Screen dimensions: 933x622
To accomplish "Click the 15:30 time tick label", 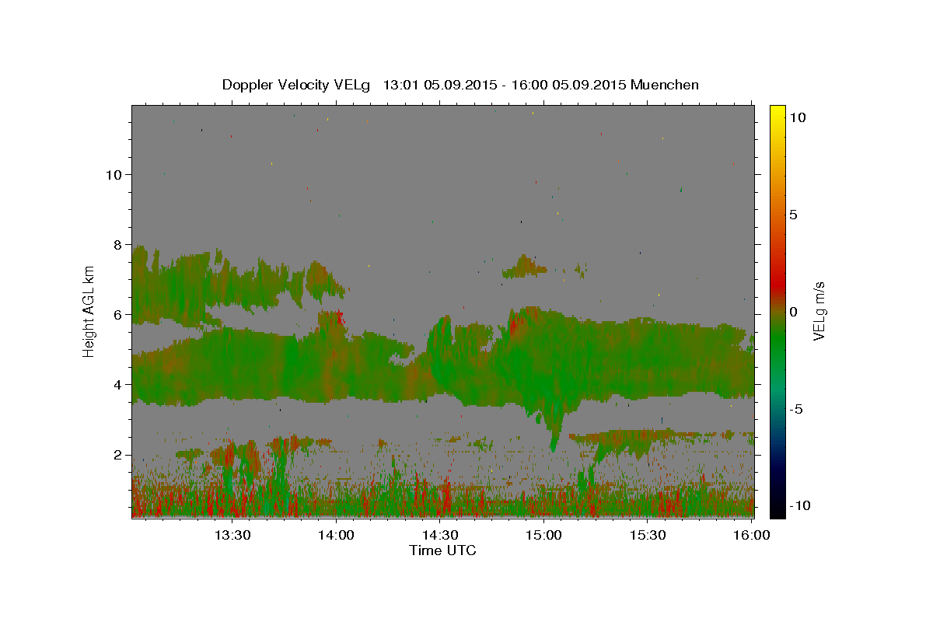I will point(648,535).
